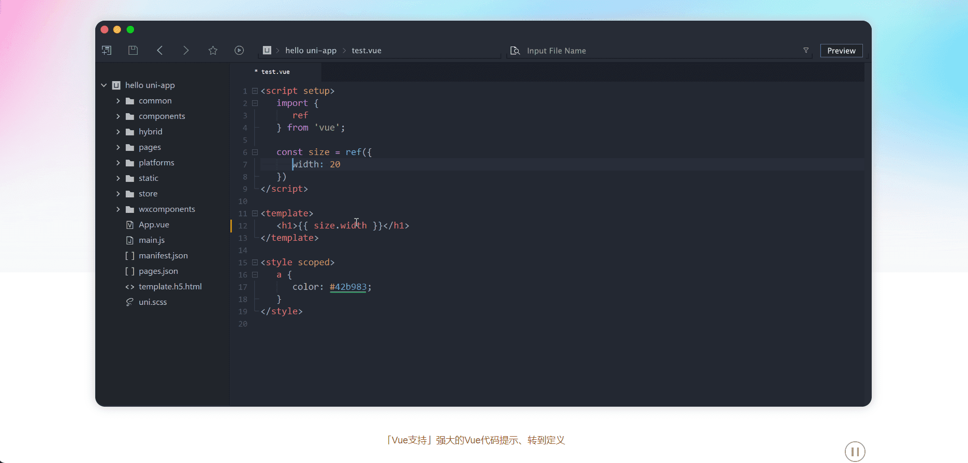Pause the slideshow with pause button
968x463 pixels.
pyautogui.click(x=855, y=452)
